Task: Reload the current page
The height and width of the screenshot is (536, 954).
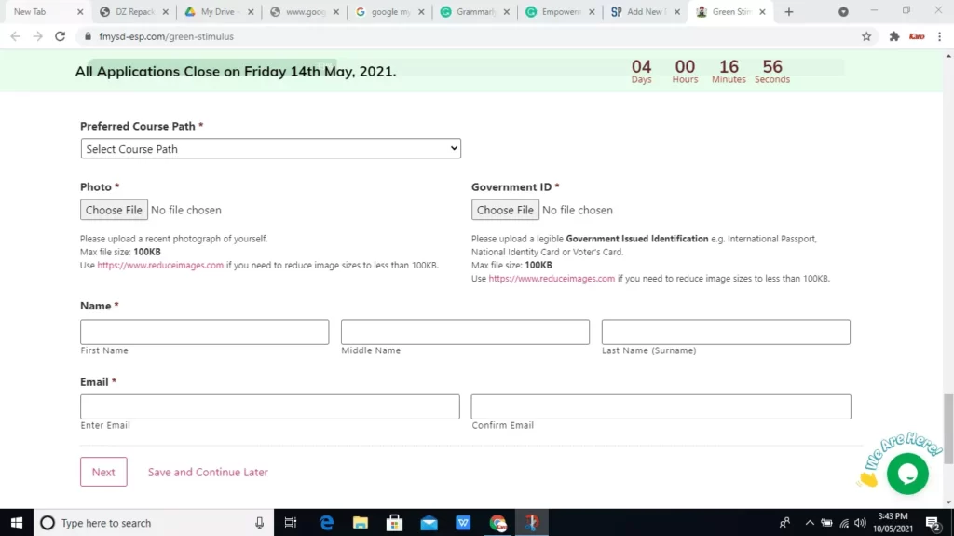Action: pyautogui.click(x=60, y=36)
